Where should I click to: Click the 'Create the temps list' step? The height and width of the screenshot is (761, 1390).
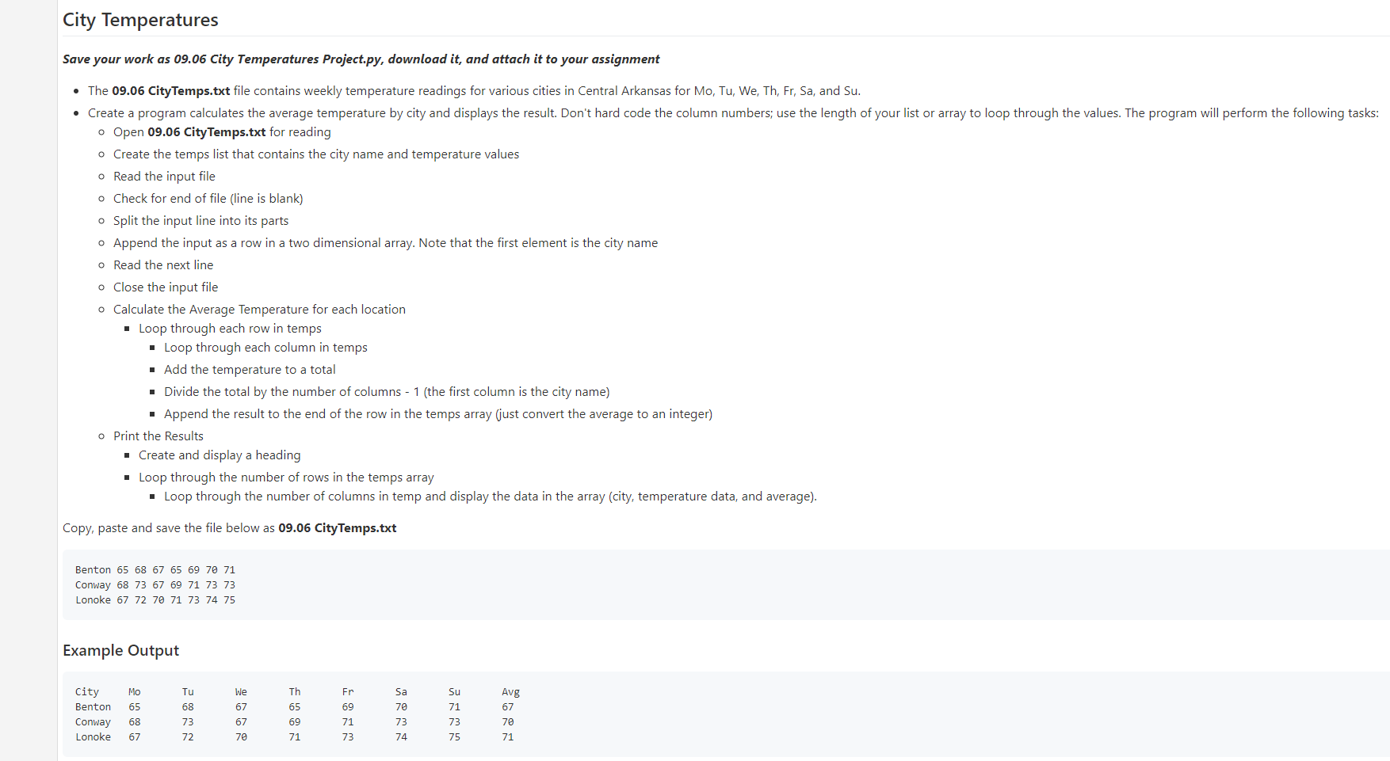pos(316,154)
